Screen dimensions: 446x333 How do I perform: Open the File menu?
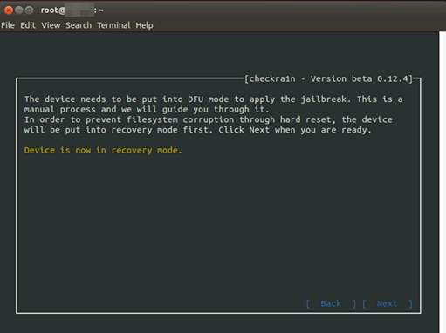pyautogui.click(x=8, y=25)
